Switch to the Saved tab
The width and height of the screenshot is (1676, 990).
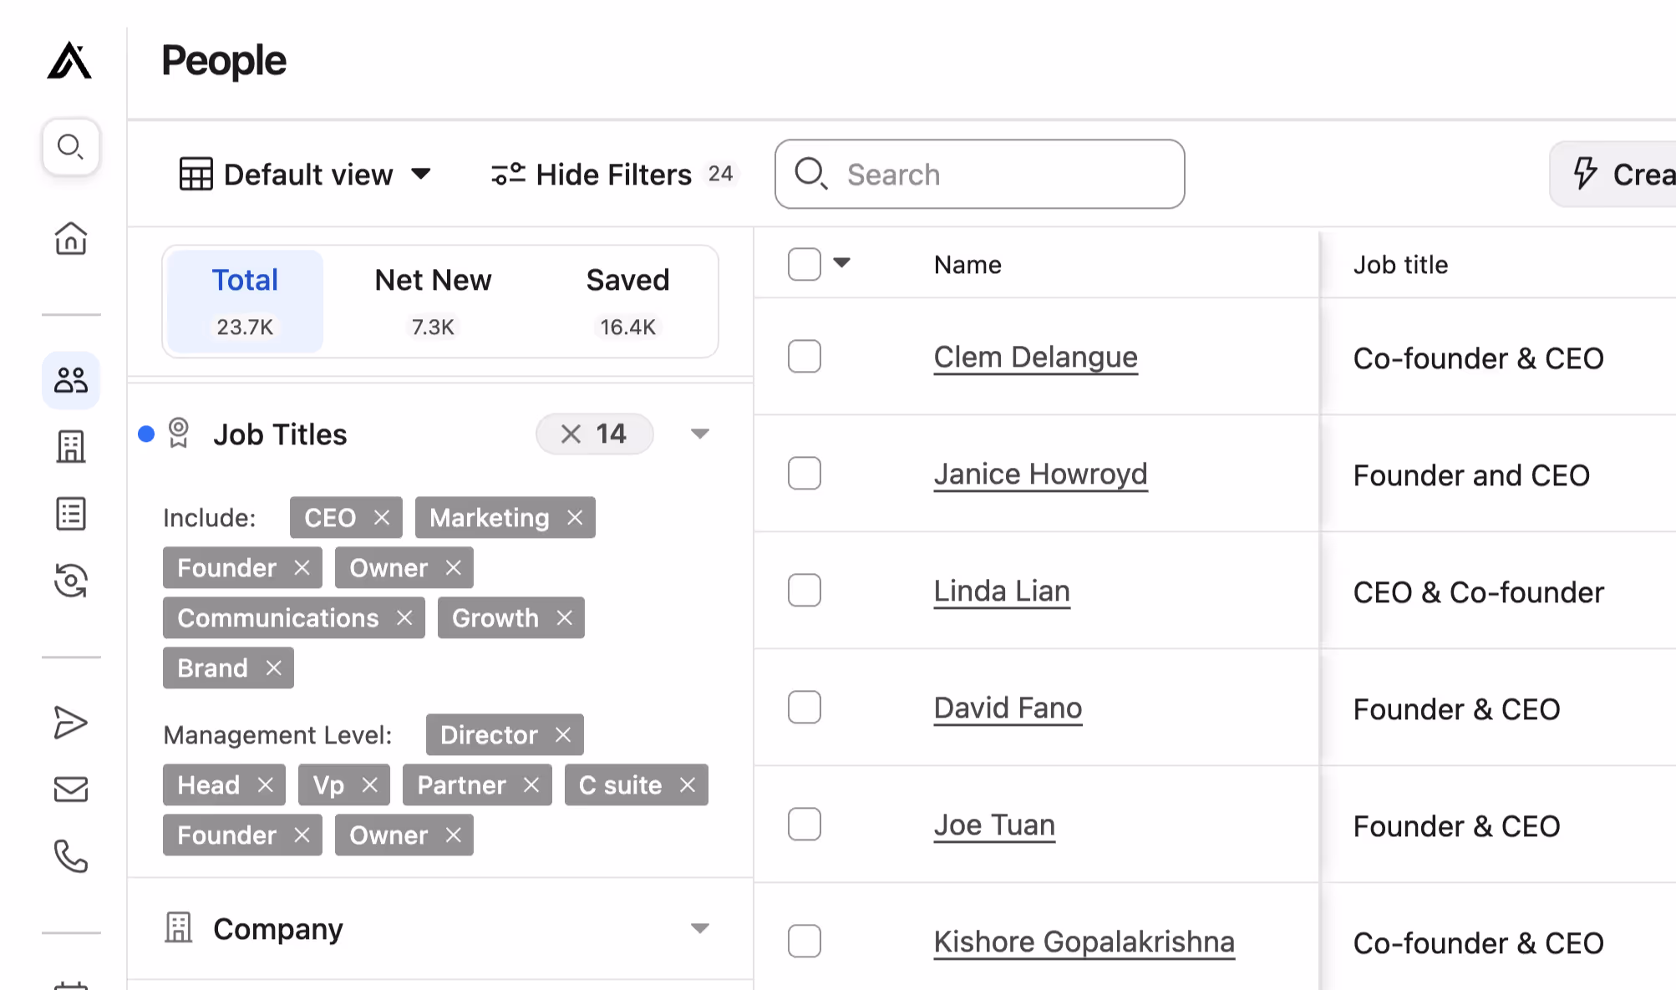627,299
